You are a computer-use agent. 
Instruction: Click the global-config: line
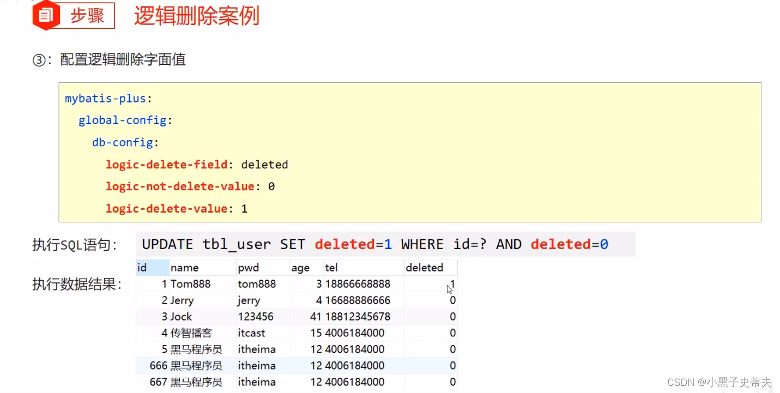[125, 120]
